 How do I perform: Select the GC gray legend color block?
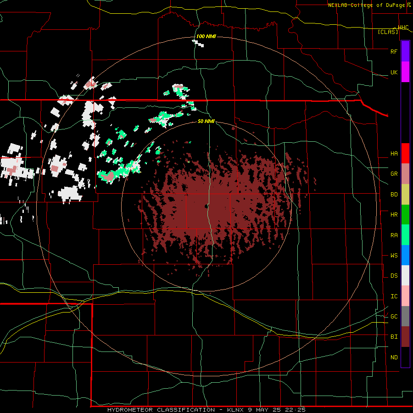[x=405, y=316]
